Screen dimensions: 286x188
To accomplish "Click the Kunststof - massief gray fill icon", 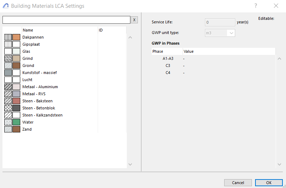I will pyautogui.click(x=8, y=73).
